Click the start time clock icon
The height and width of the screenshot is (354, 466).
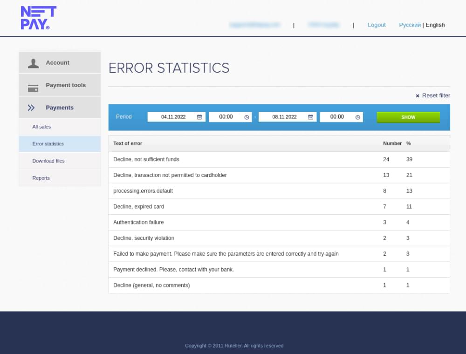click(247, 117)
